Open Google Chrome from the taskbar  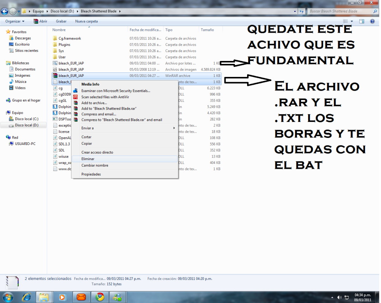point(100,297)
